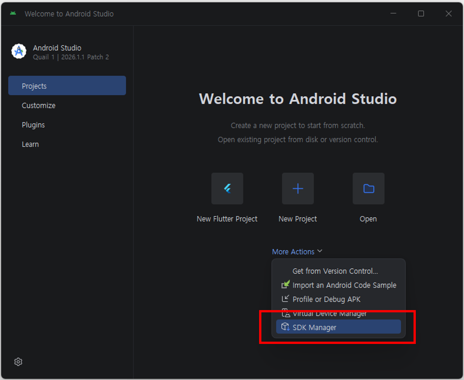
Task: Maximize the Welcome to Android Studio window
Action: coord(421,14)
